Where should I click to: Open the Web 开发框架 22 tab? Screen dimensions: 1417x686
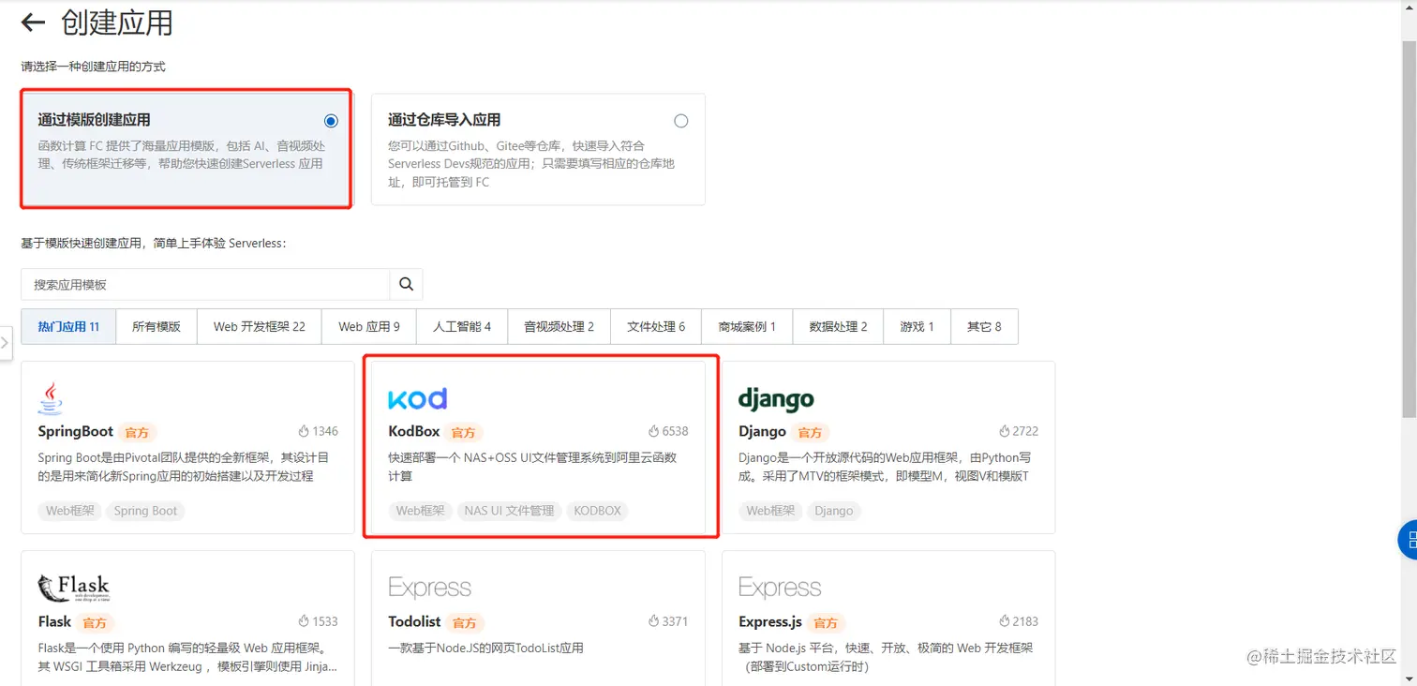(x=260, y=326)
